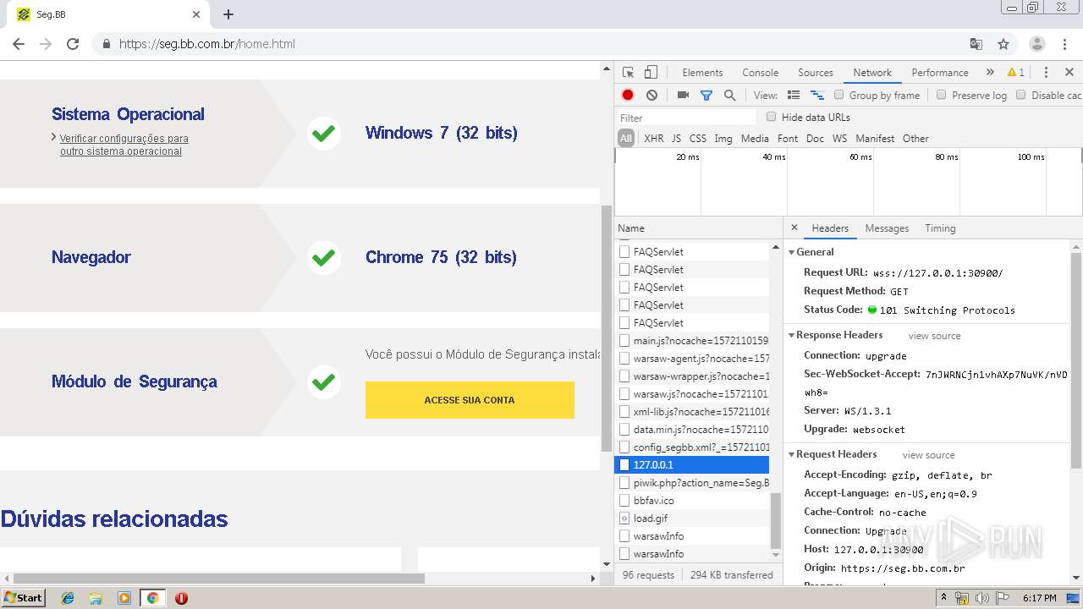Screen dimensions: 1083x609
Task: Open media player from taskbar
Action: click(x=124, y=598)
